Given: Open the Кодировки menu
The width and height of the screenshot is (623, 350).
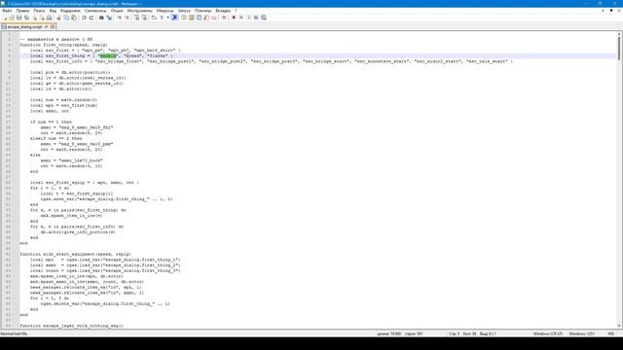Looking at the screenshot, I should 70,11.
